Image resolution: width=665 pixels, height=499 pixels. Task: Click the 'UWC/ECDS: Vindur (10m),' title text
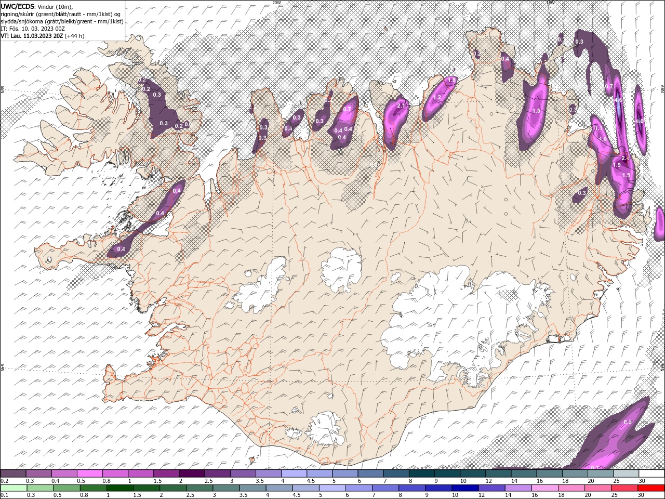point(37,6)
